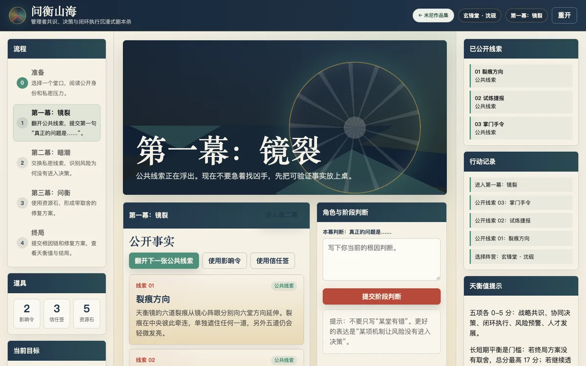Focus the 写下你当前的根因判断 text area

coord(381,259)
